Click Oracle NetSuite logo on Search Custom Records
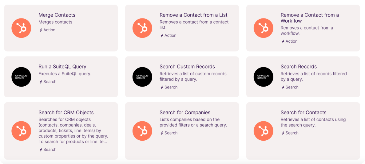Viewport: 365px width, 164px height. pyautogui.click(x=142, y=77)
